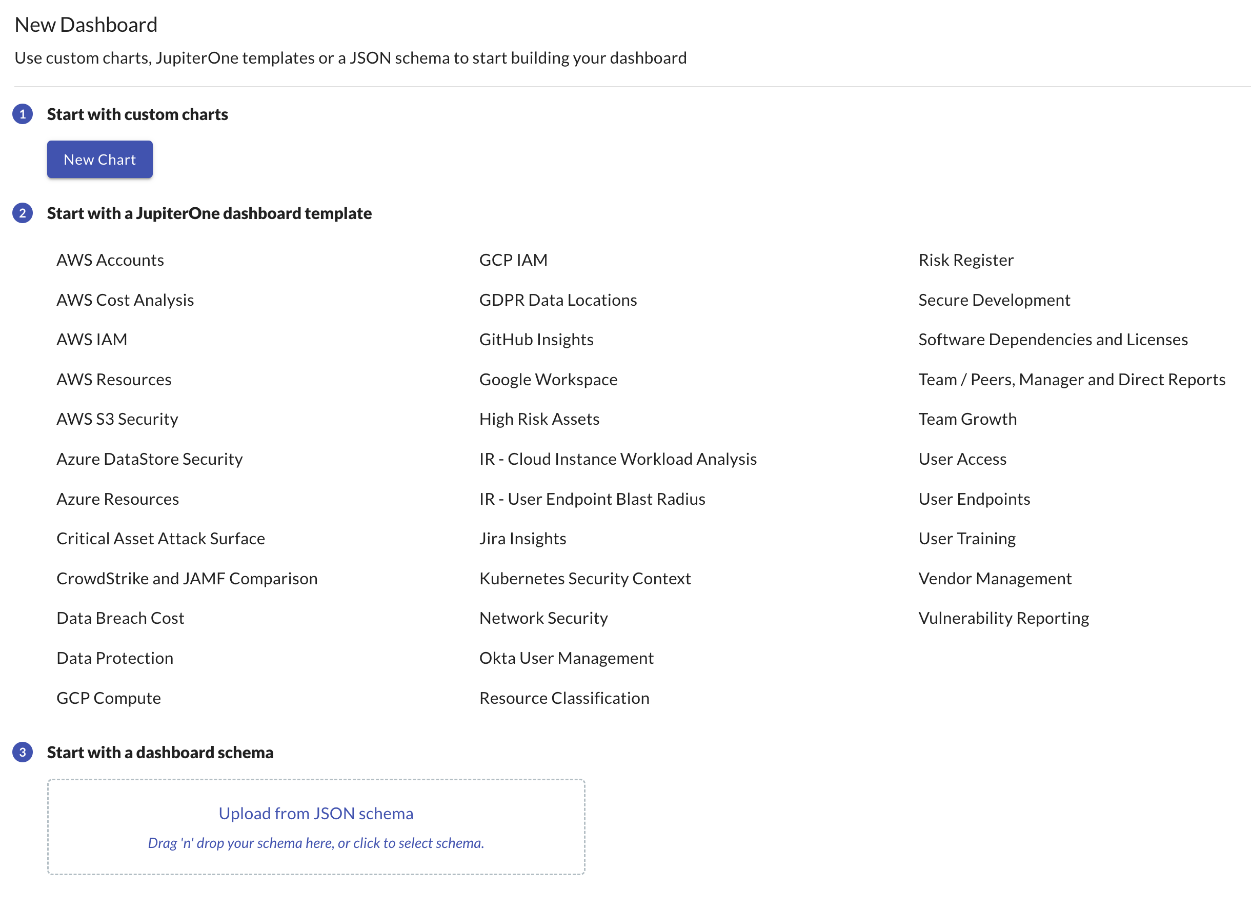Screen dimensions: 1251x908
Task: Click the step 3 number badge
Action: click(x=23, y=753)
